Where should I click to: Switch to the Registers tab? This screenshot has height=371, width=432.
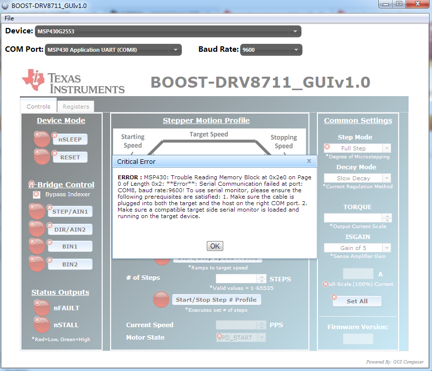point(76,107)
